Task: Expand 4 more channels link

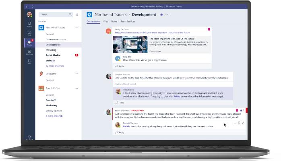Action: (54, 116)
